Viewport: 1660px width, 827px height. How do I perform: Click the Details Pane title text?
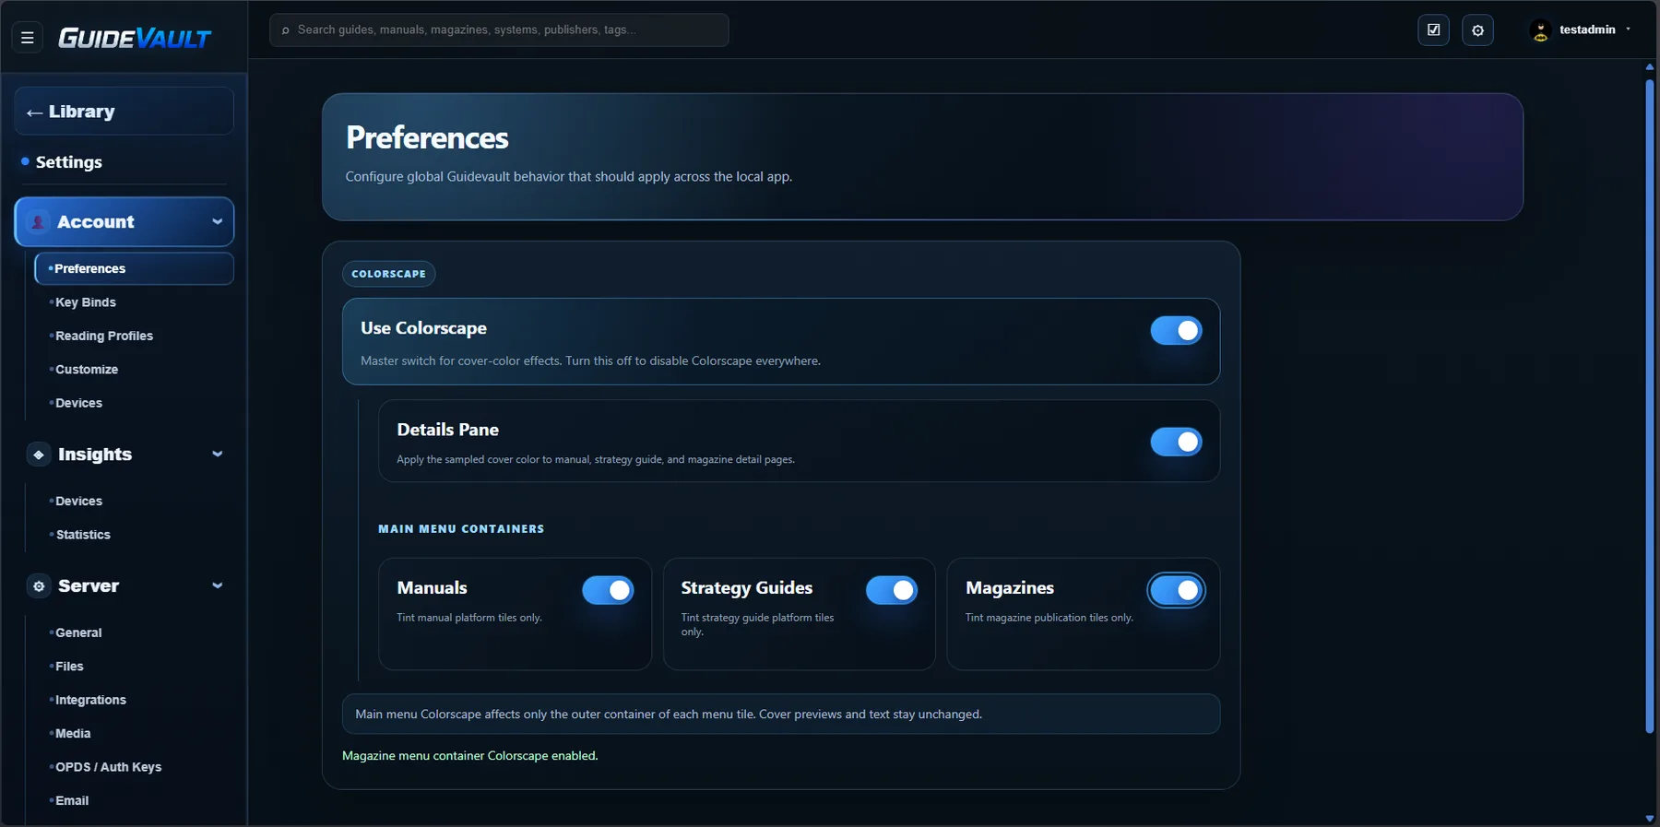pyautogui.click(x=447, y=430)
